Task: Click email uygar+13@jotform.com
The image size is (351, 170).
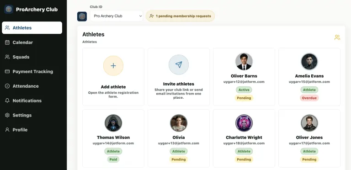Action: 179,143
